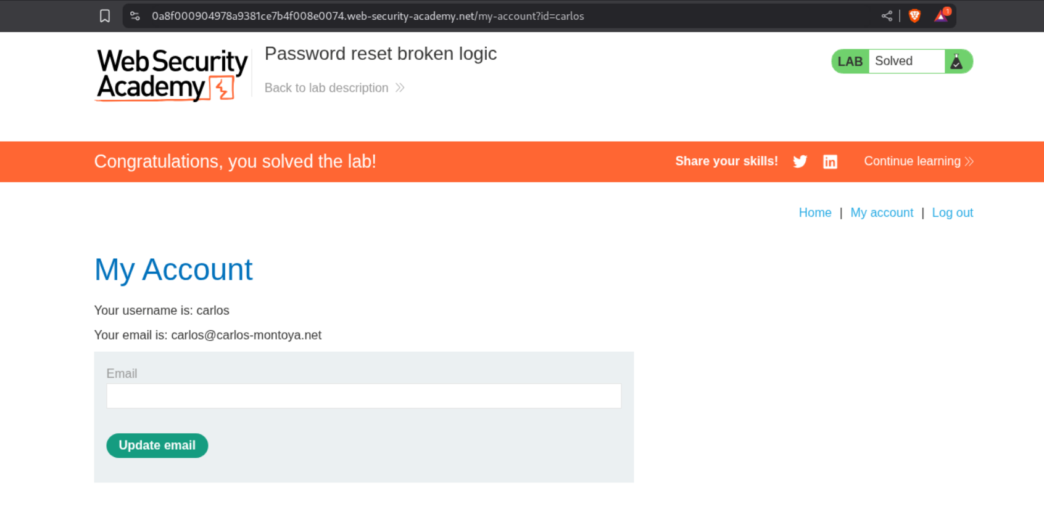This screenshot has width=1044, height=512.
Task: Open the Brave Shields lion icon
Action: [914, 16]
